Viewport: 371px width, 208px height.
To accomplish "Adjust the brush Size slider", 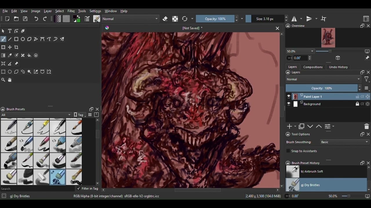I will point(265,19).
